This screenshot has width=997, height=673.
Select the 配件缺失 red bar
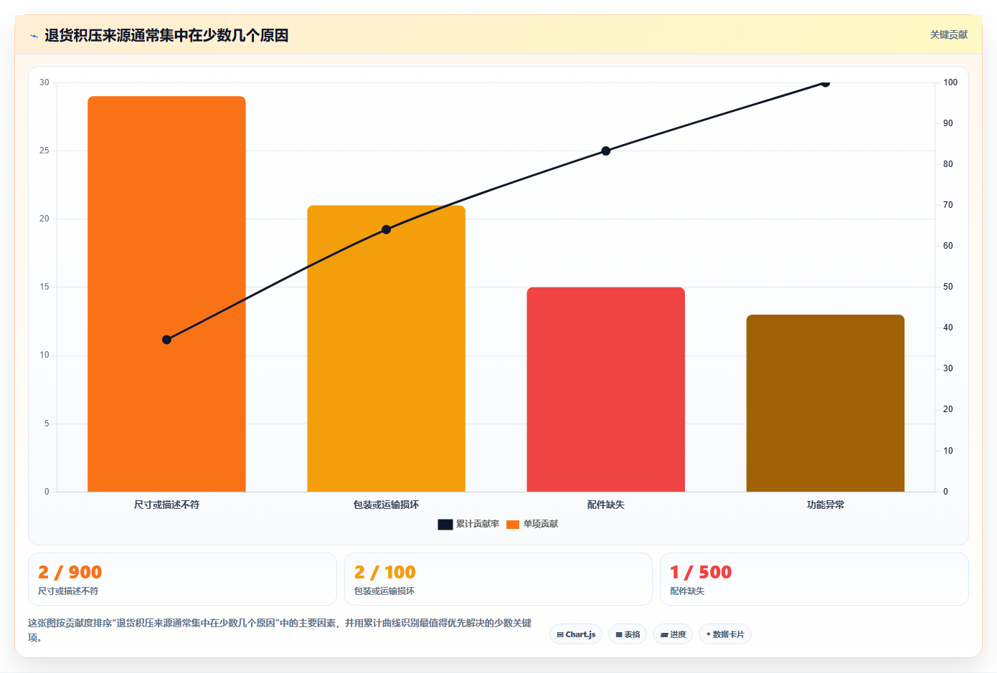(x=605, y=389)
